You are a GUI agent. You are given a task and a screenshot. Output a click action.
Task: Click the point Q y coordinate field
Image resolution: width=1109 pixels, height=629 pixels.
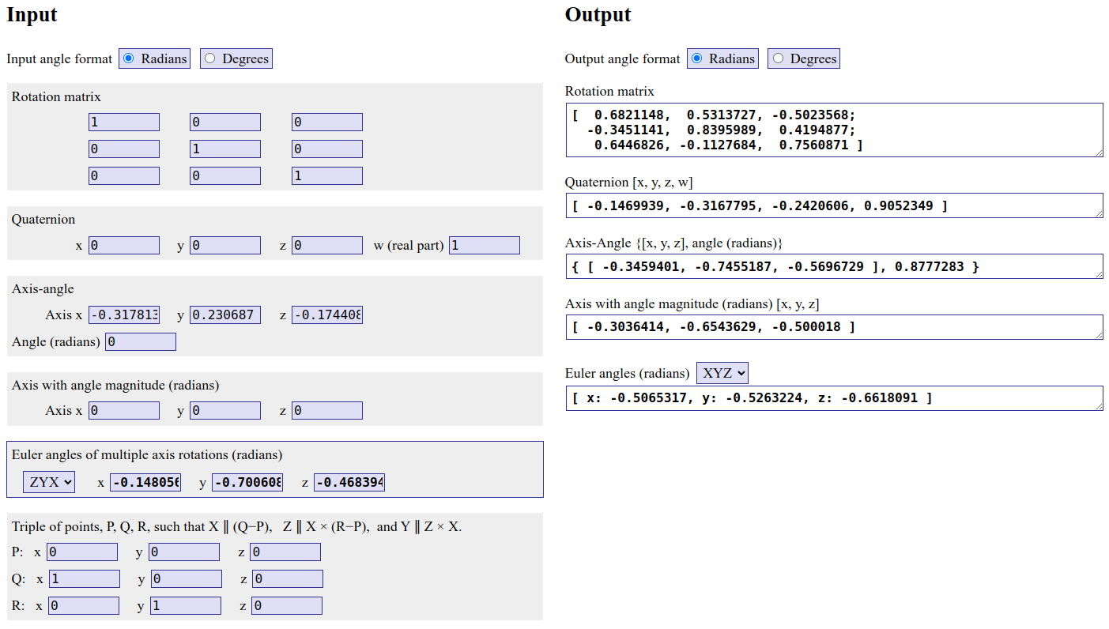tap(187, 578)
